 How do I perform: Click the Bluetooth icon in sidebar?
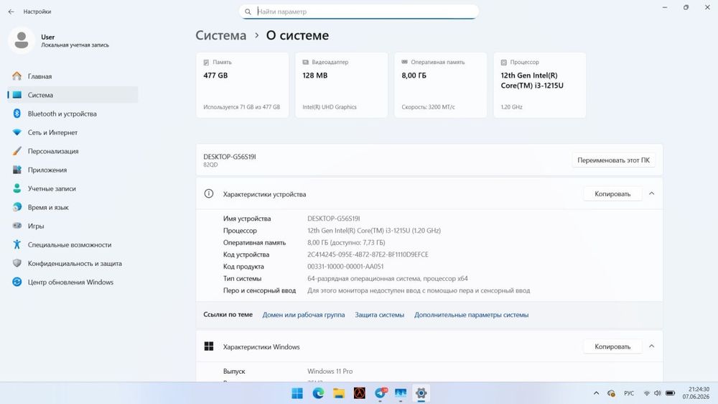(17, 114)
